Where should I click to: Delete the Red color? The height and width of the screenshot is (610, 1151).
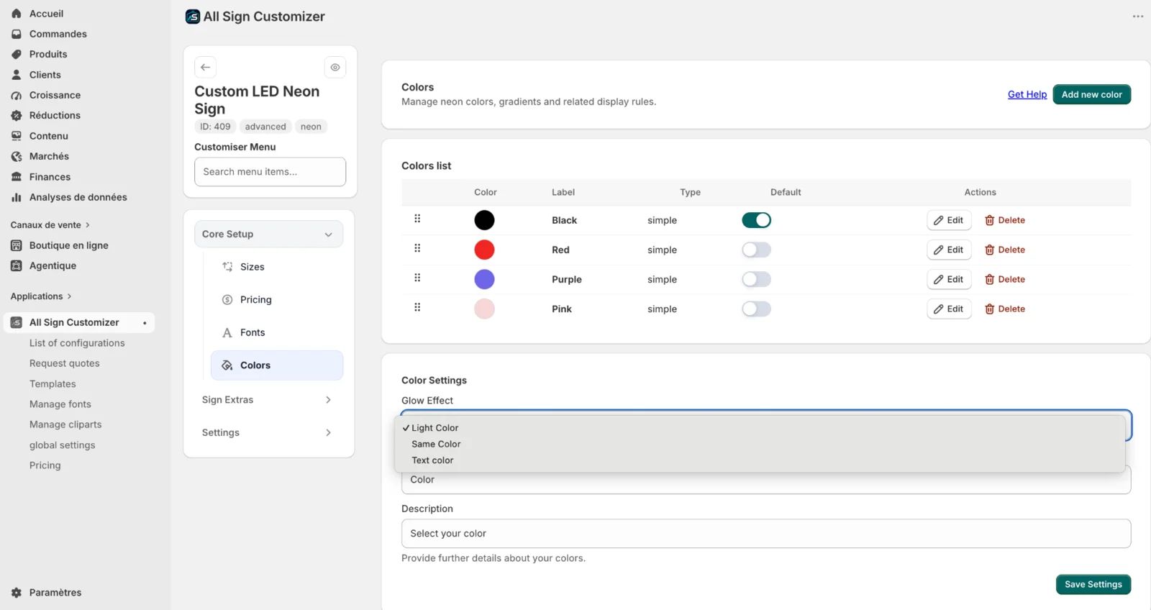[x=1005, y=250]
